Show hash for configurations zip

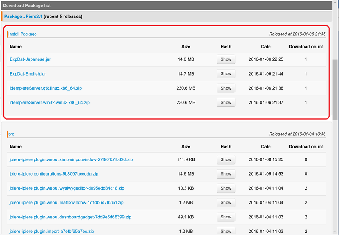tap(226, 174)
